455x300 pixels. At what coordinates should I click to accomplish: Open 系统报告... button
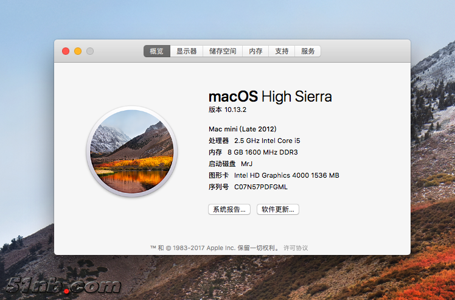pyautogui.click(x=229, y=209)
